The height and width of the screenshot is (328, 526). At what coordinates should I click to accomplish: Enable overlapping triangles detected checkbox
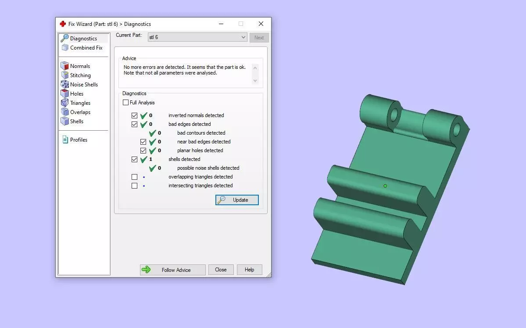tap(135, 177)
